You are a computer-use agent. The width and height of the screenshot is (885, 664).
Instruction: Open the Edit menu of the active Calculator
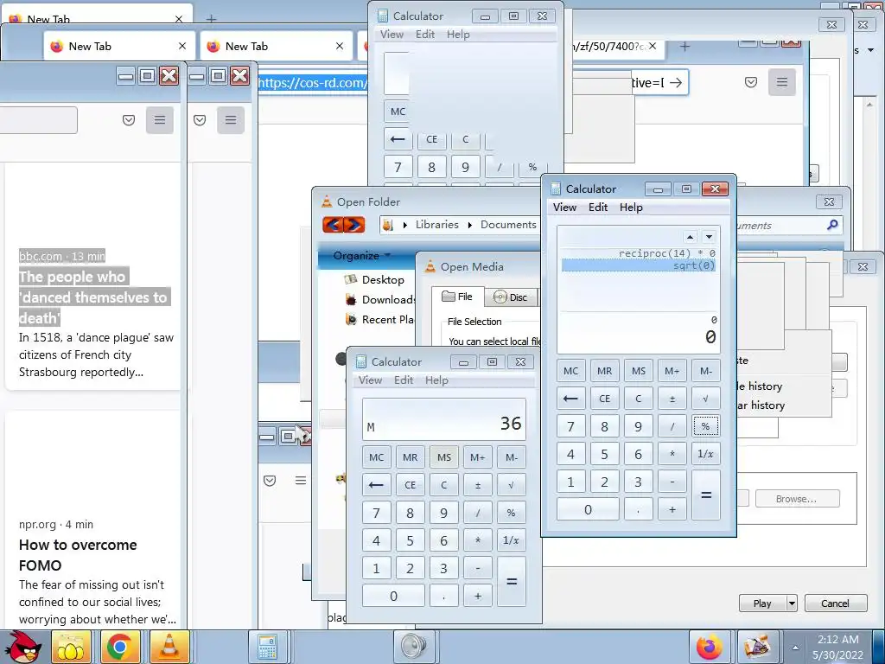pyautogui.click(x=598, y=207)
